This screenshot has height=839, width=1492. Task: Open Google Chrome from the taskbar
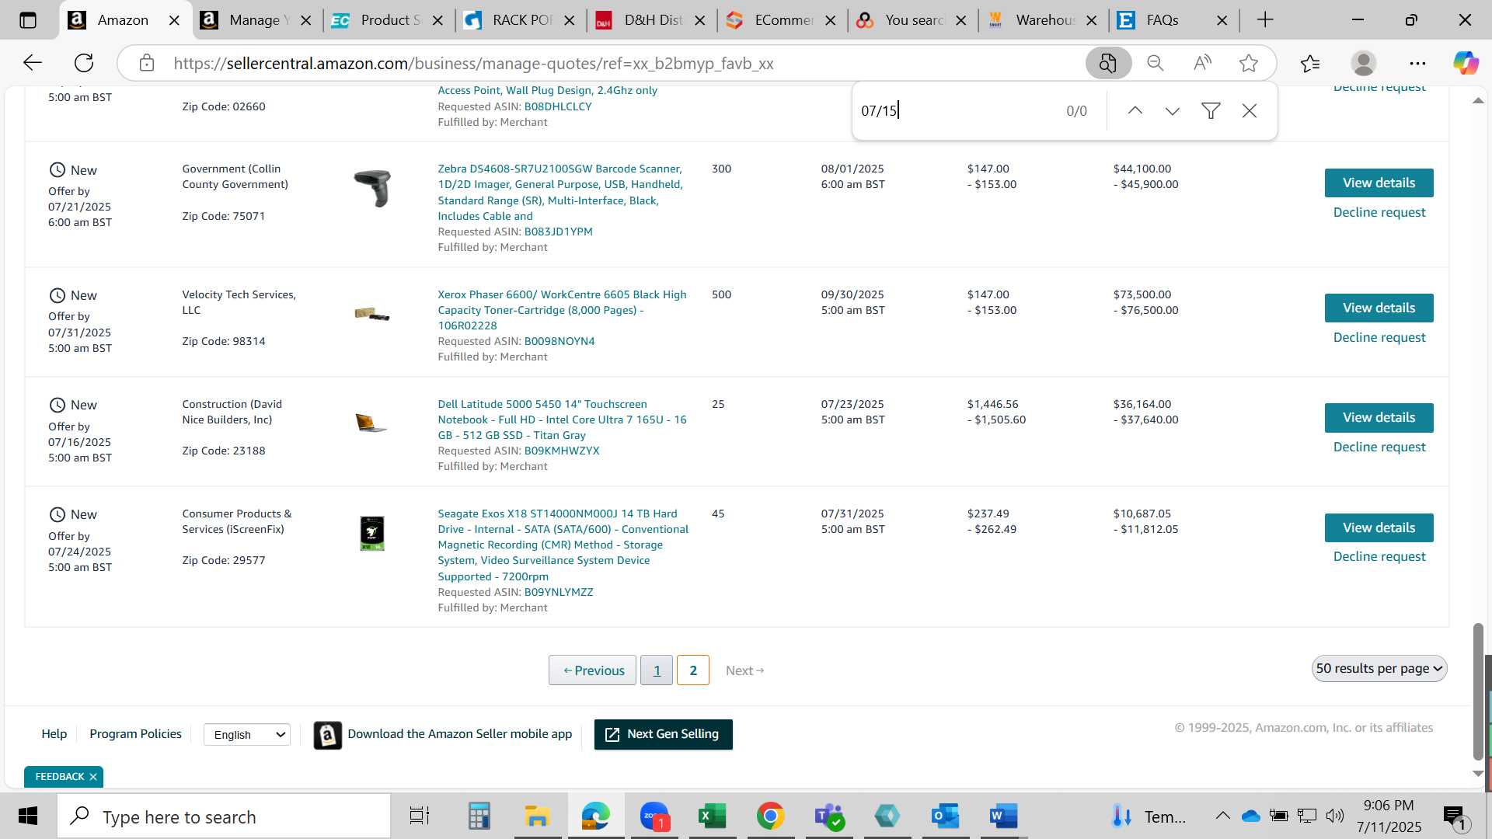770,816
